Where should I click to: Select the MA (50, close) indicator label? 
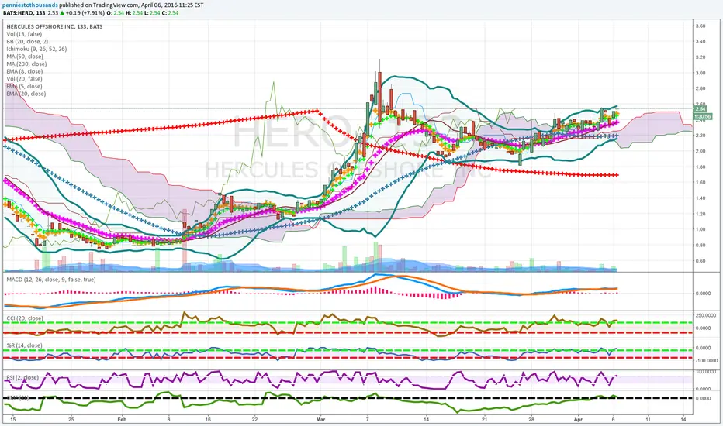click(x=25, y=57)
